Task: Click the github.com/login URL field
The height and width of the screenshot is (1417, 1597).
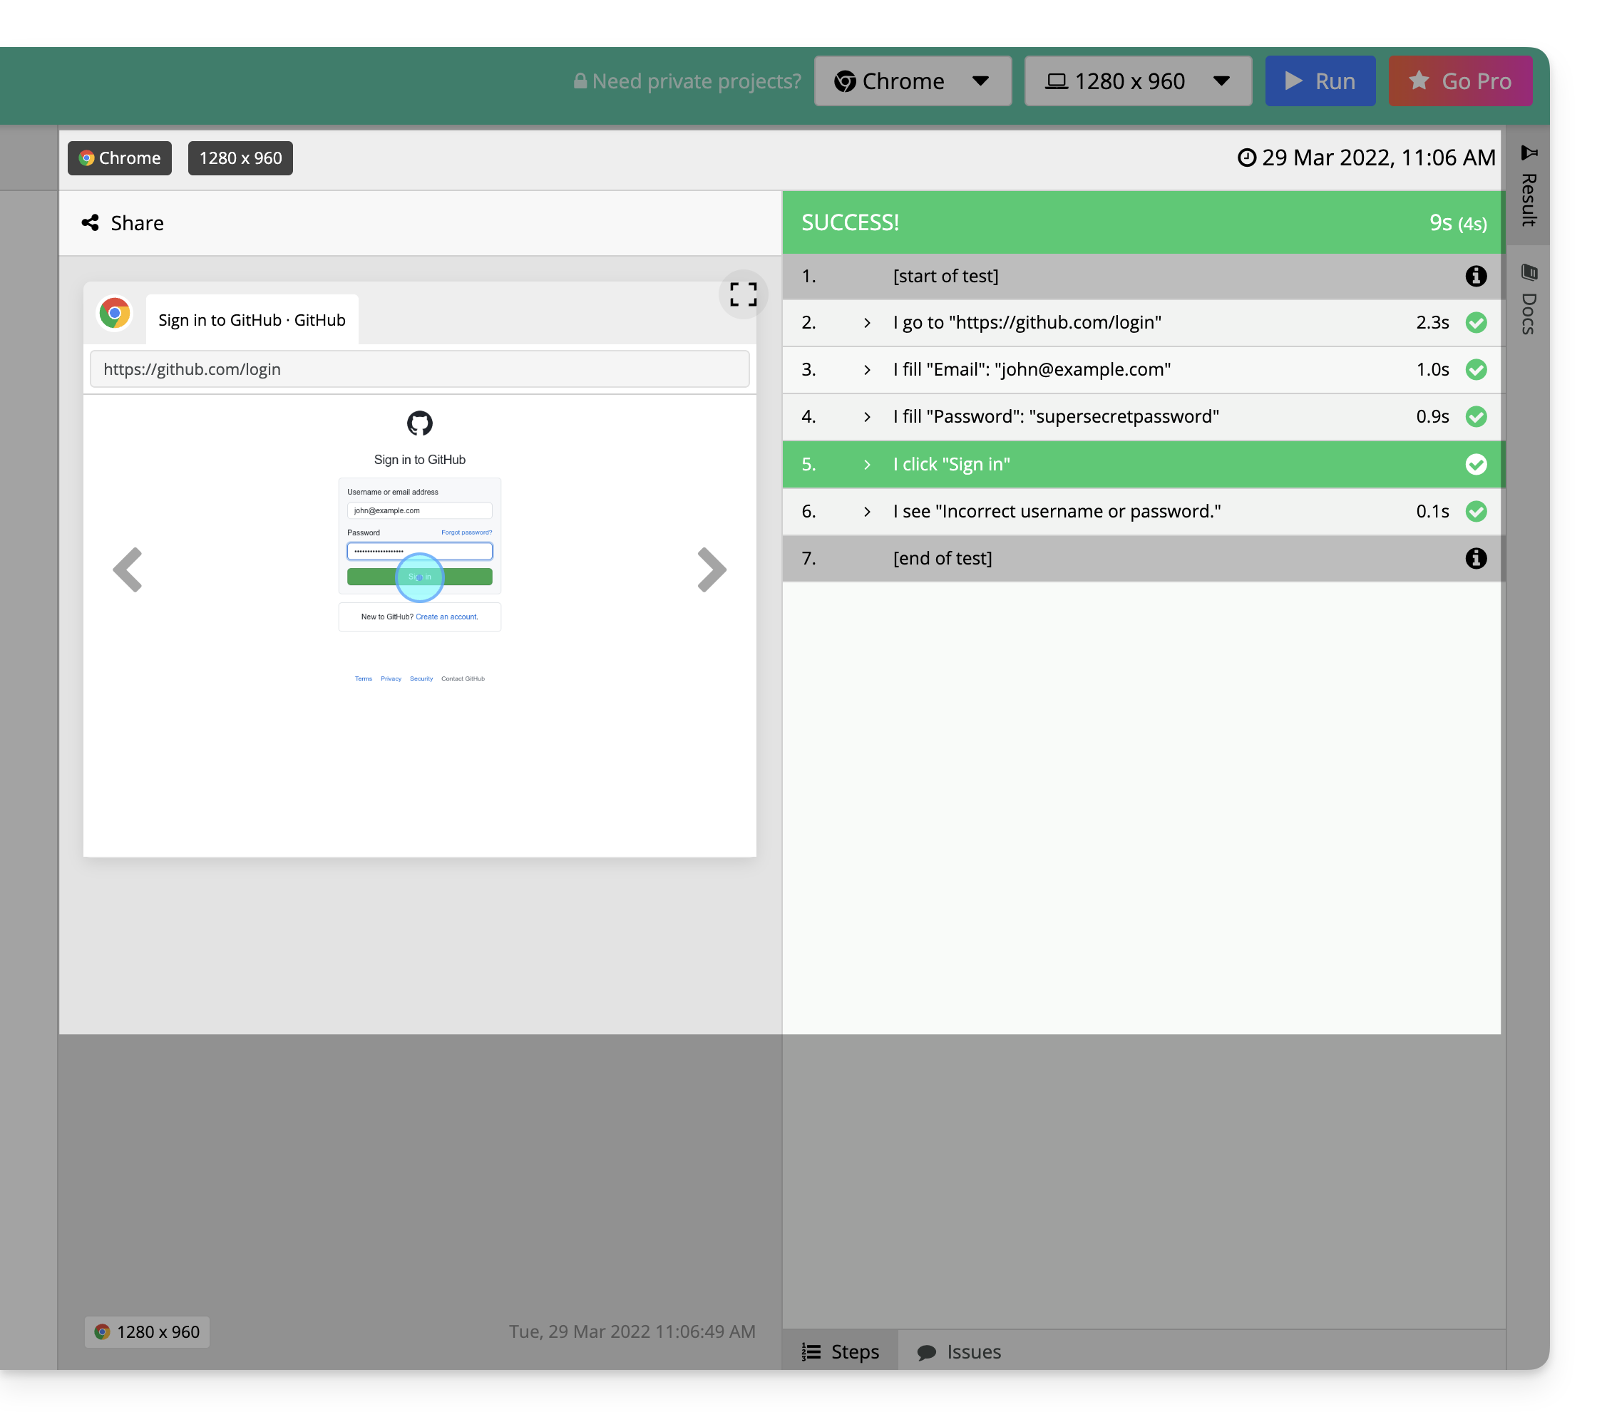Action: pos(419,369)
